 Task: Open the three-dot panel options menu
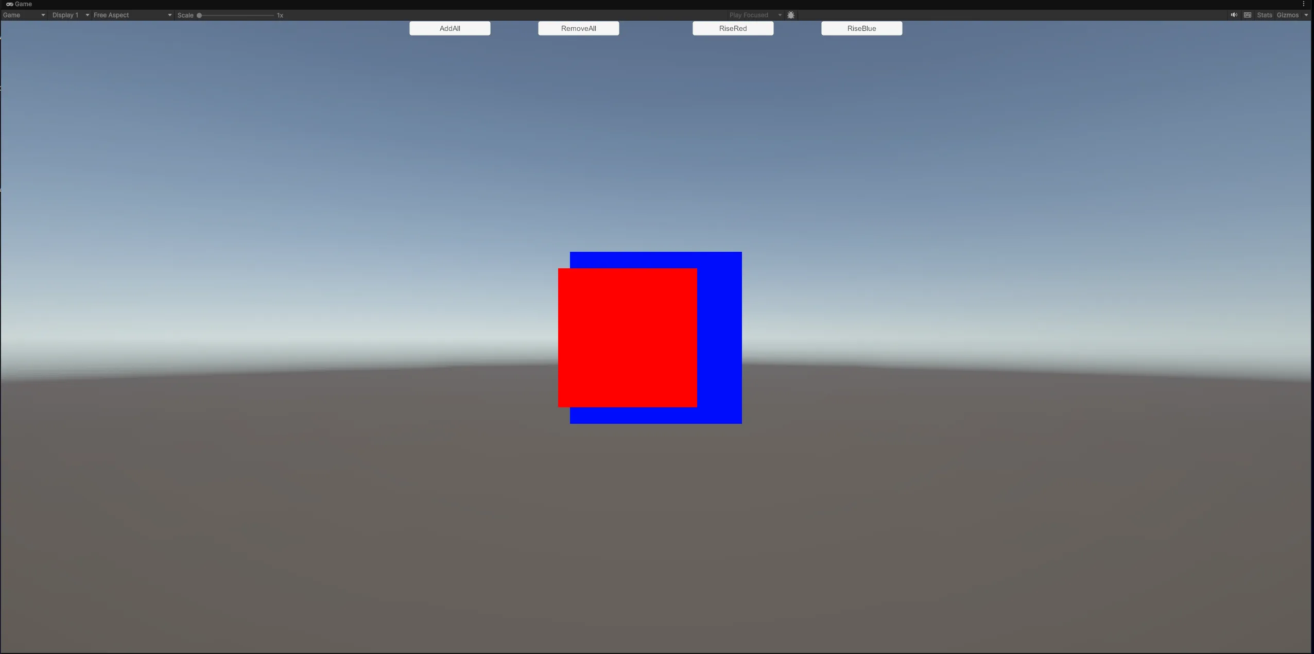pos(1303,4)
